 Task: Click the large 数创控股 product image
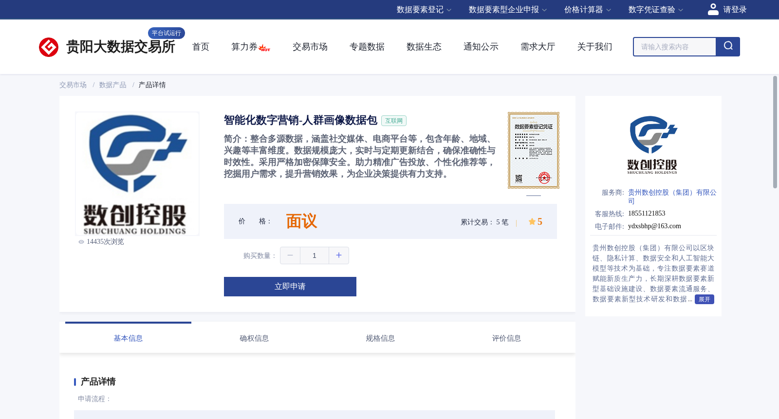[137, 174]
